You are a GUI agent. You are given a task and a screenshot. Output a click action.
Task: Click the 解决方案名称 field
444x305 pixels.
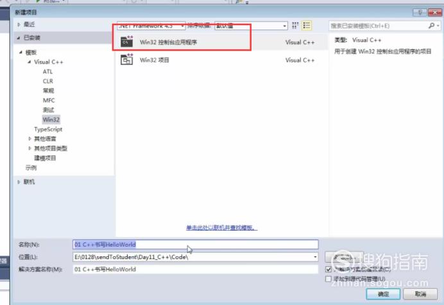click(196, 269)
